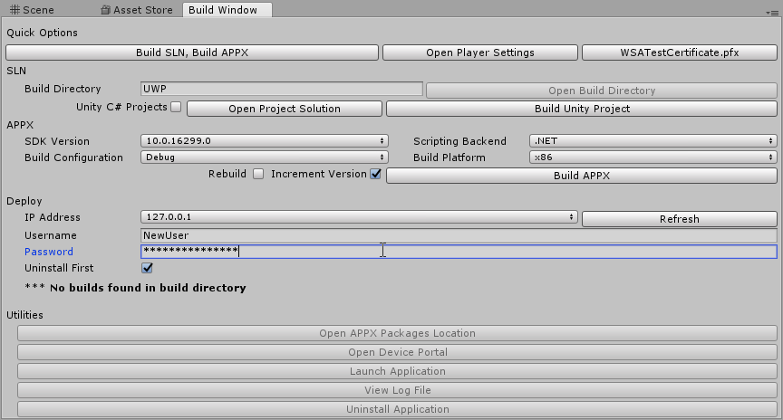The width and height of the screenshot is (783, 420).
Task: Disable the Uninstall First checkbox
Action: (x=148, y=268)
